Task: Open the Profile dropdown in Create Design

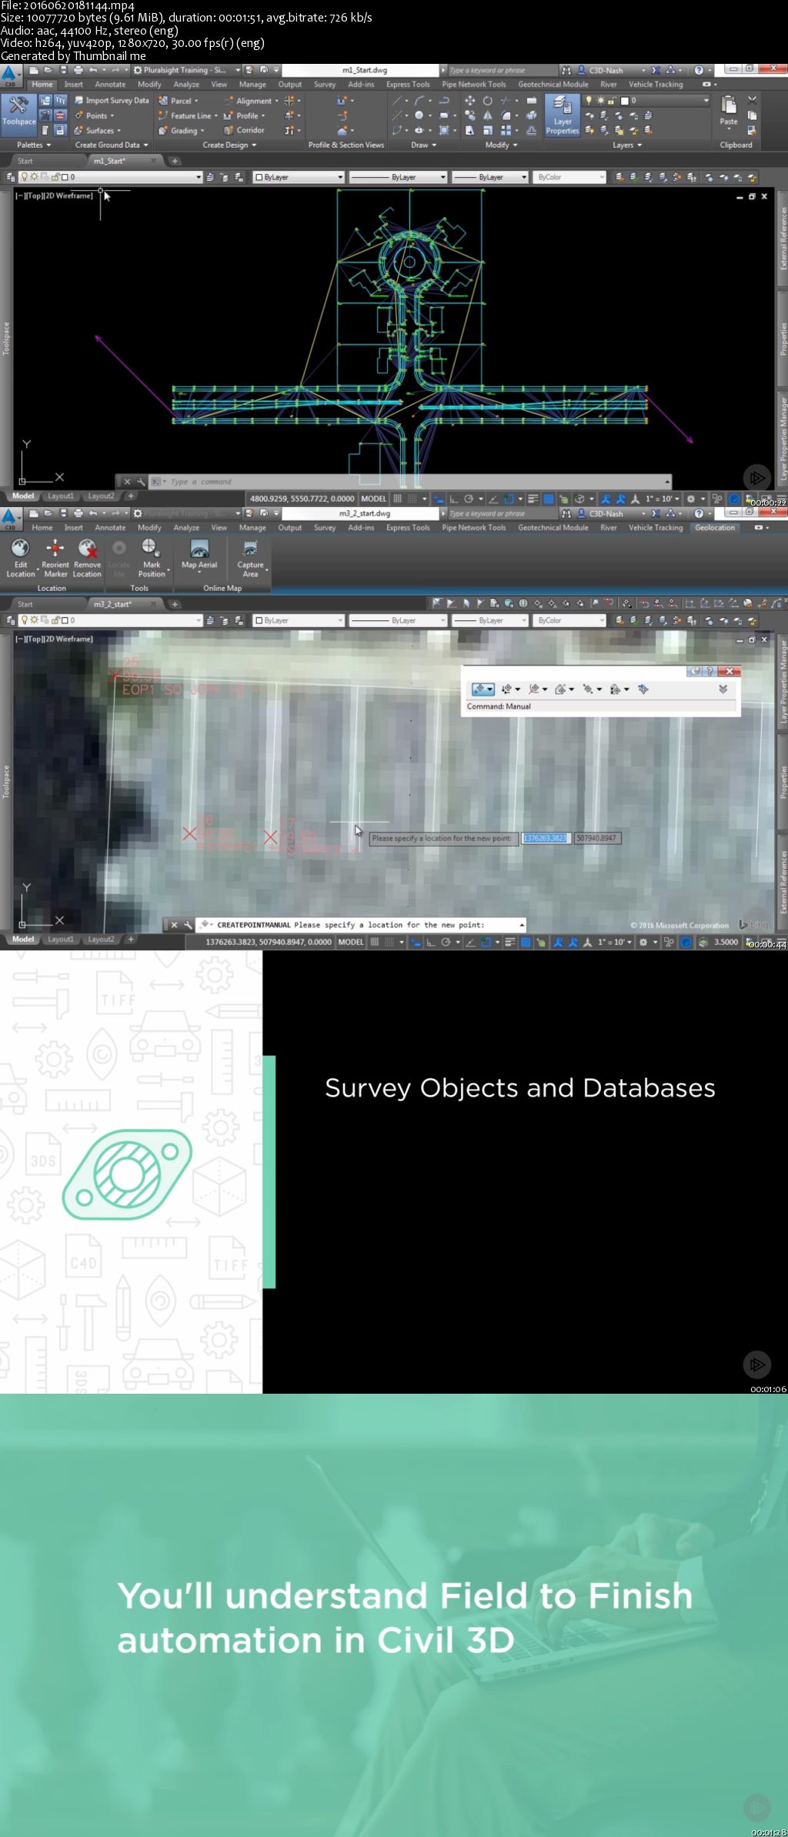Action: coord(245,115)
